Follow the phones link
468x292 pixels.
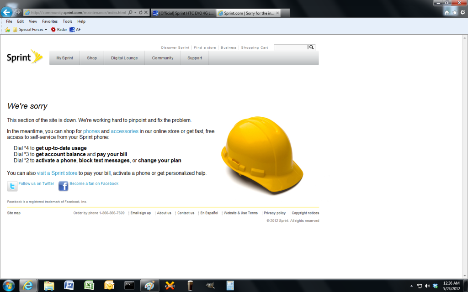click(91, 131)
